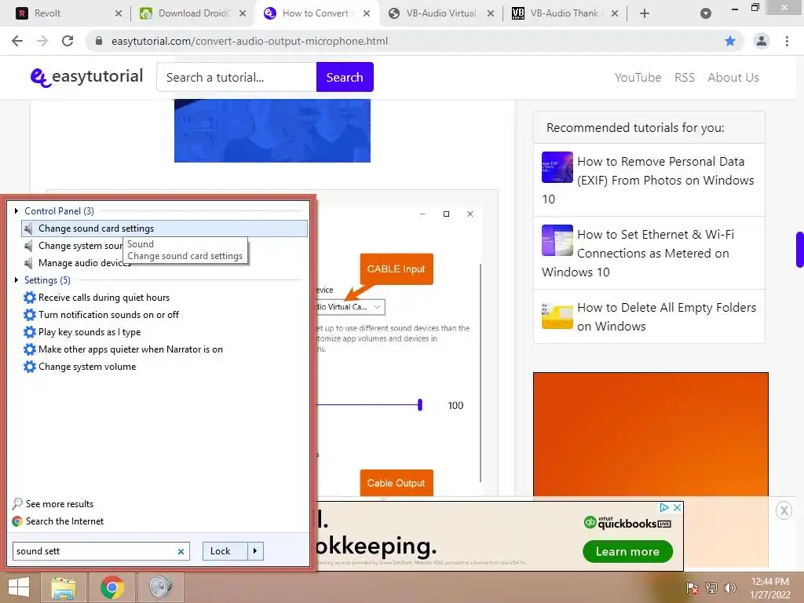Click the AdChoices triangle icon
The height and width of the screenshot is (603, 804).
(x=664, y=507)
